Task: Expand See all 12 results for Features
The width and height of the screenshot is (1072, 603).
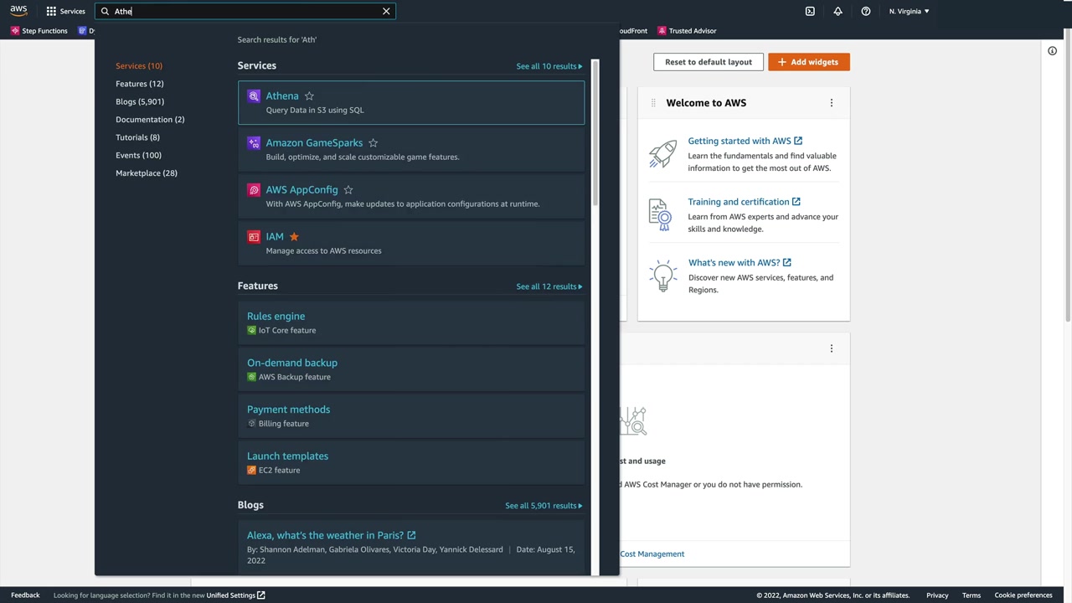Action: coord(549,286)
